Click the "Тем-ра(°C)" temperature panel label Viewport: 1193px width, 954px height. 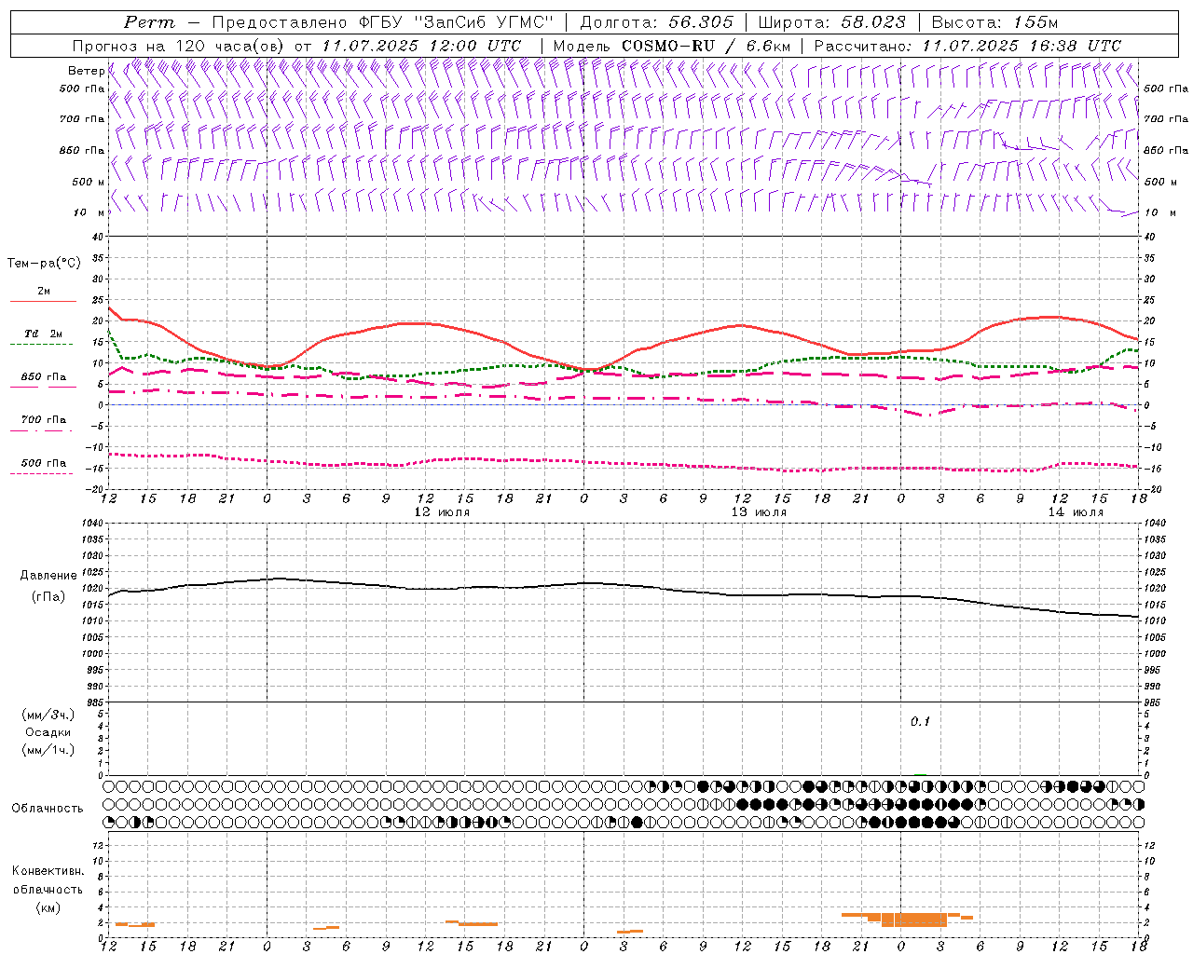click(x=44, y=264)
